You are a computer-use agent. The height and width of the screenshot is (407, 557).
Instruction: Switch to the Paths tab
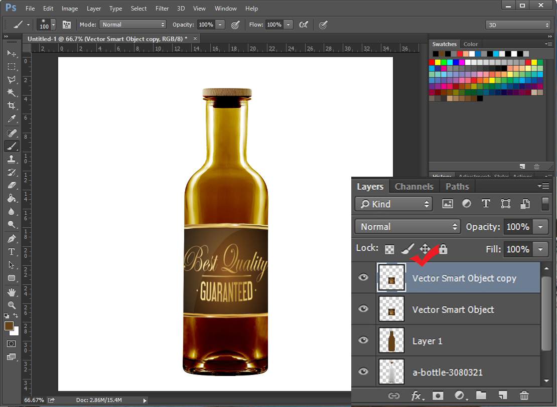457,187
